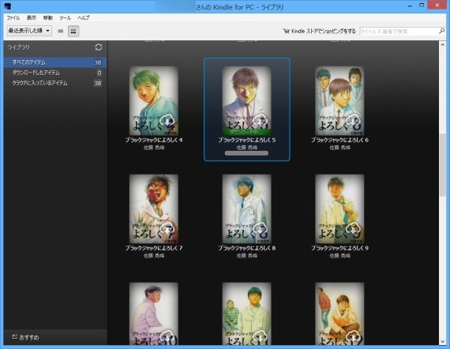
Task: Click title text ブラックジャックによろしく 9
Action: pos(339,248)
